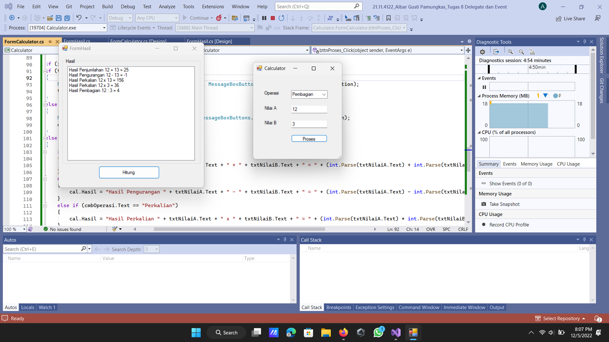Click the Break All pause icon in debug toolbar
The image size is (609, 342).
[264, 18]
